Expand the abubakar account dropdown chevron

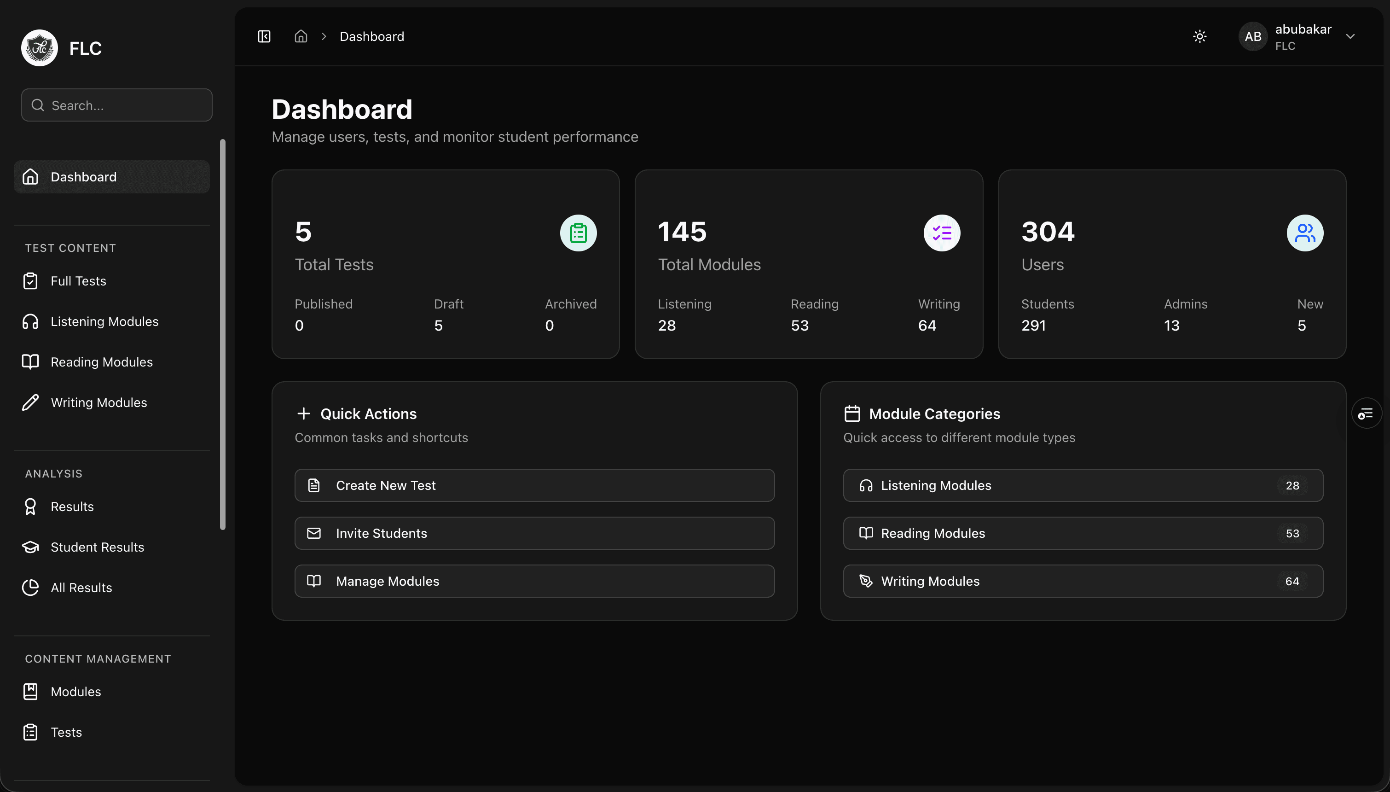(x=1350, y=36)
